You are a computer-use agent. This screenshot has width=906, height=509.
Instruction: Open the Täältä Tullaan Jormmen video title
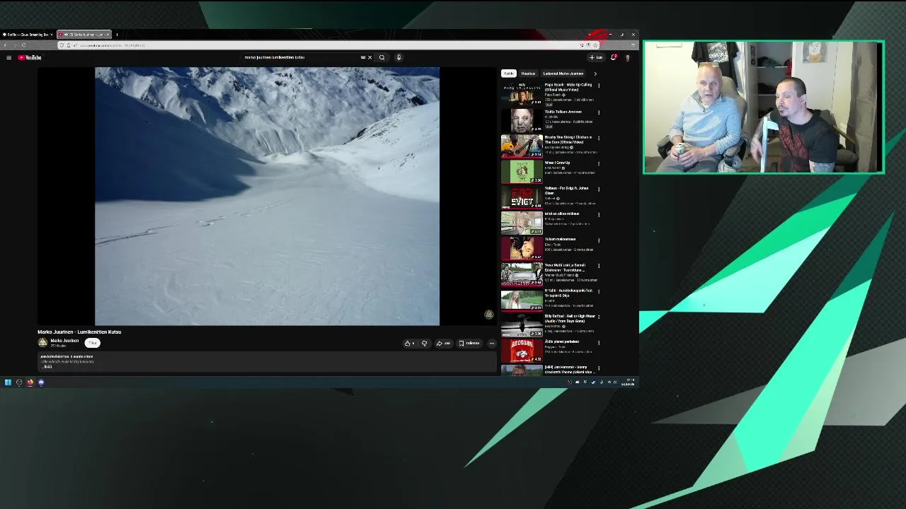(563, 112)
